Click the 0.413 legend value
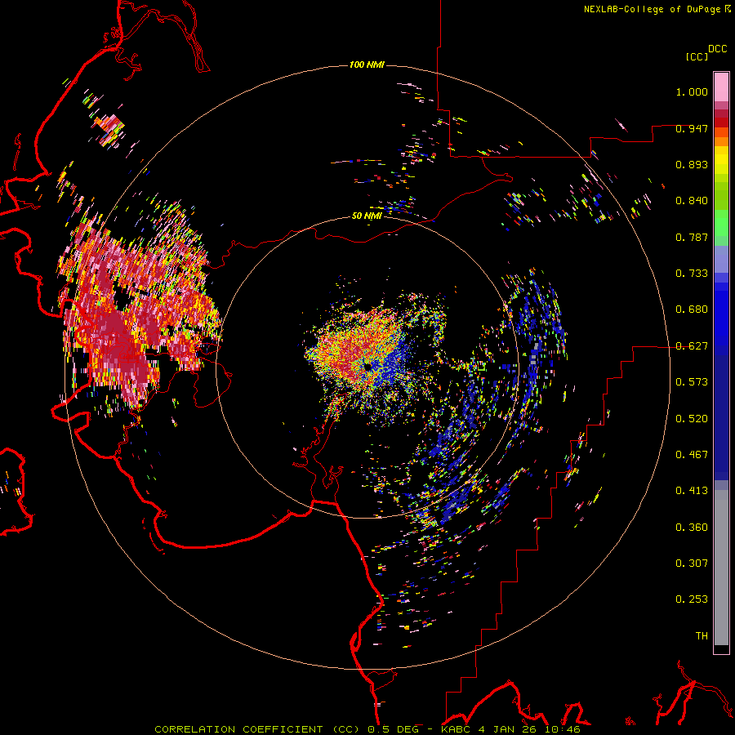The height and width of the screenshot is (735, 735). point(692,491)
